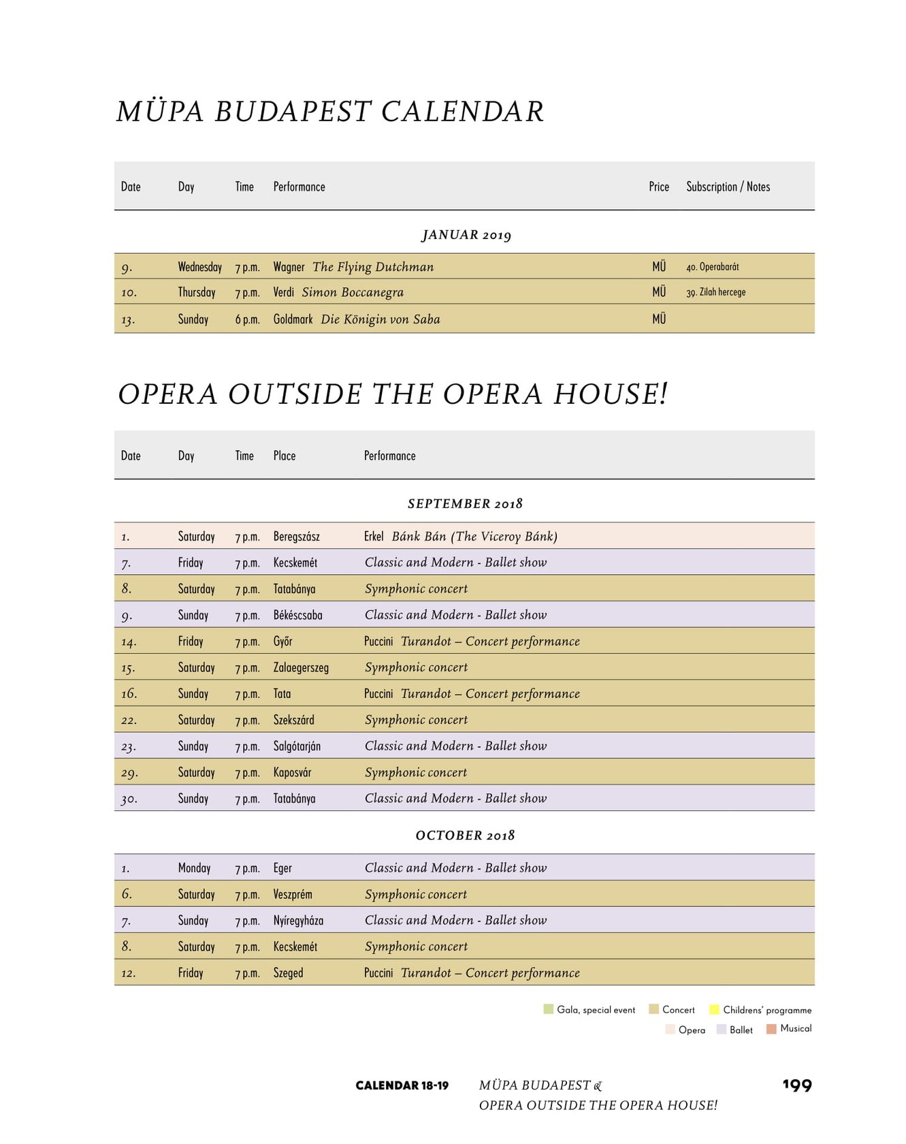Click the Szekszárd place cell
Viewport: 906px width, 1144px height.
tap(294, 720)
